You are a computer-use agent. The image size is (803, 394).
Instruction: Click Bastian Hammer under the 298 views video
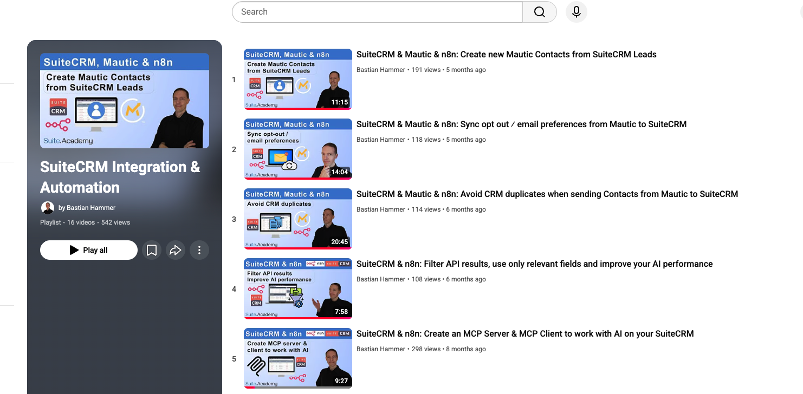pos(381,349)
